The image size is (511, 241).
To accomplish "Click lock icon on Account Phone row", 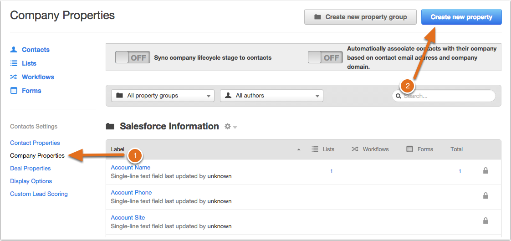I will pos(485,195).
